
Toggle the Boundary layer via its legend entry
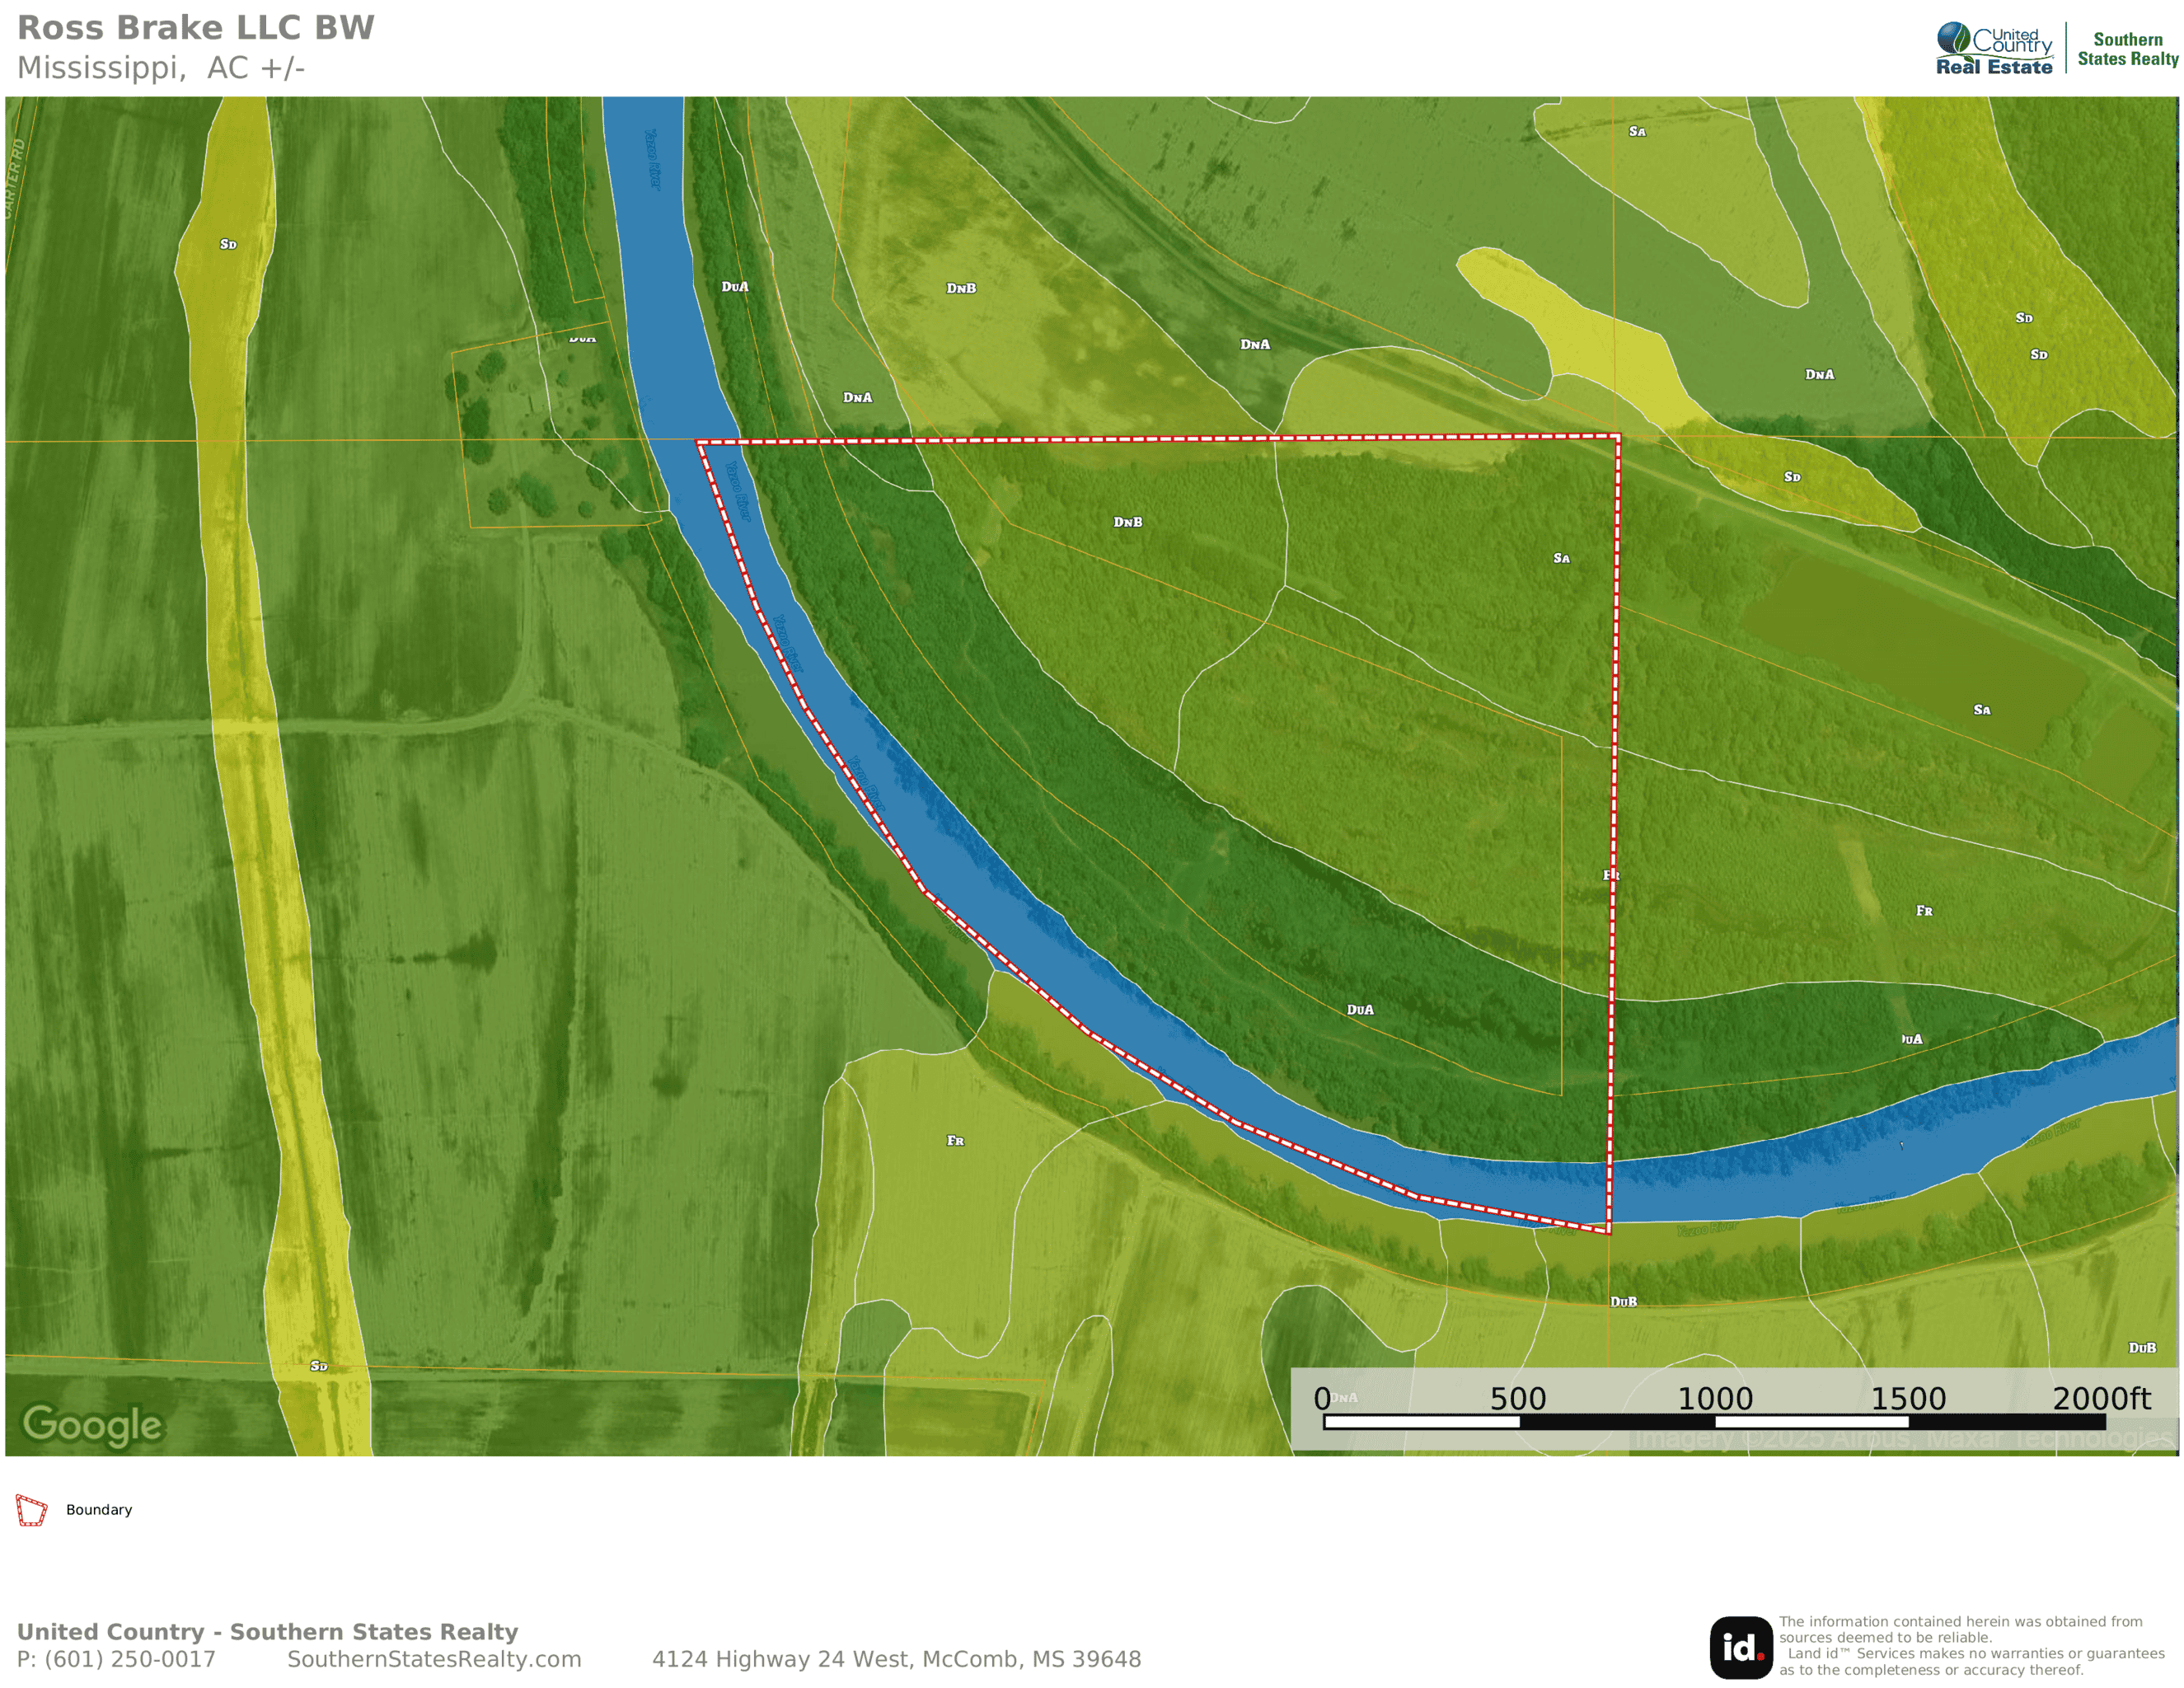tap(99, 1510)
